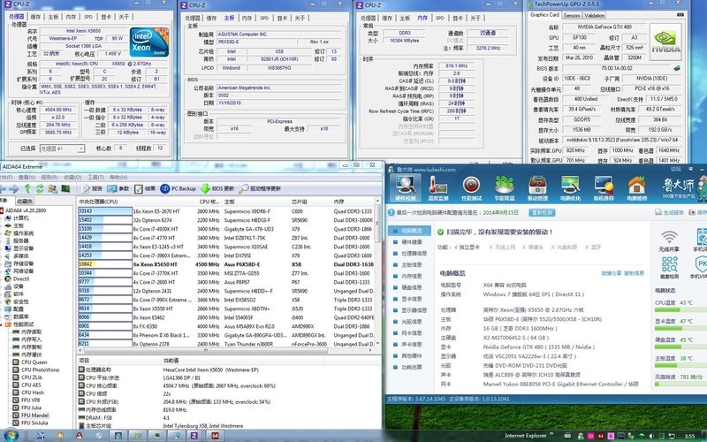This screenshot has height=442, width=707.
Task: Open 节能降温 clover icon in Ludashi
Action: click(x=504, y=187)
